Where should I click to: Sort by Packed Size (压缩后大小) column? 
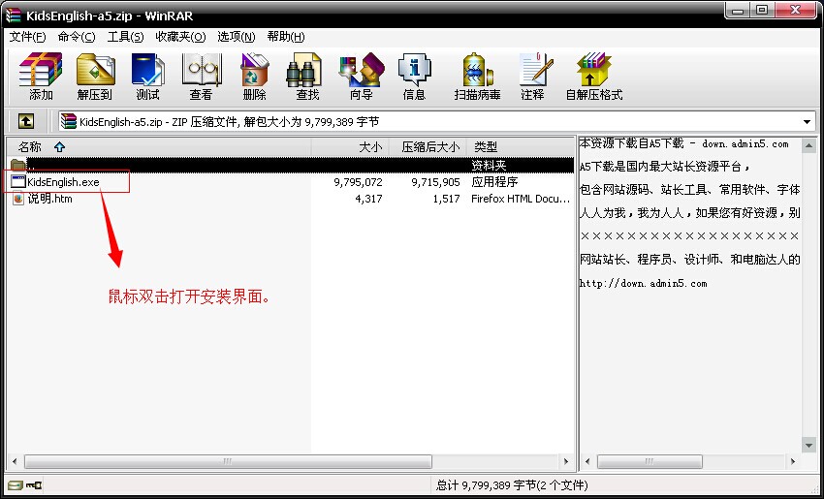(x=428, y=146)
